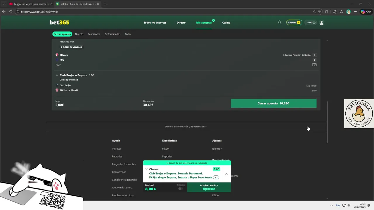Switch to the Todo tab
Viewport: 374px width, 210px height.
128,34
